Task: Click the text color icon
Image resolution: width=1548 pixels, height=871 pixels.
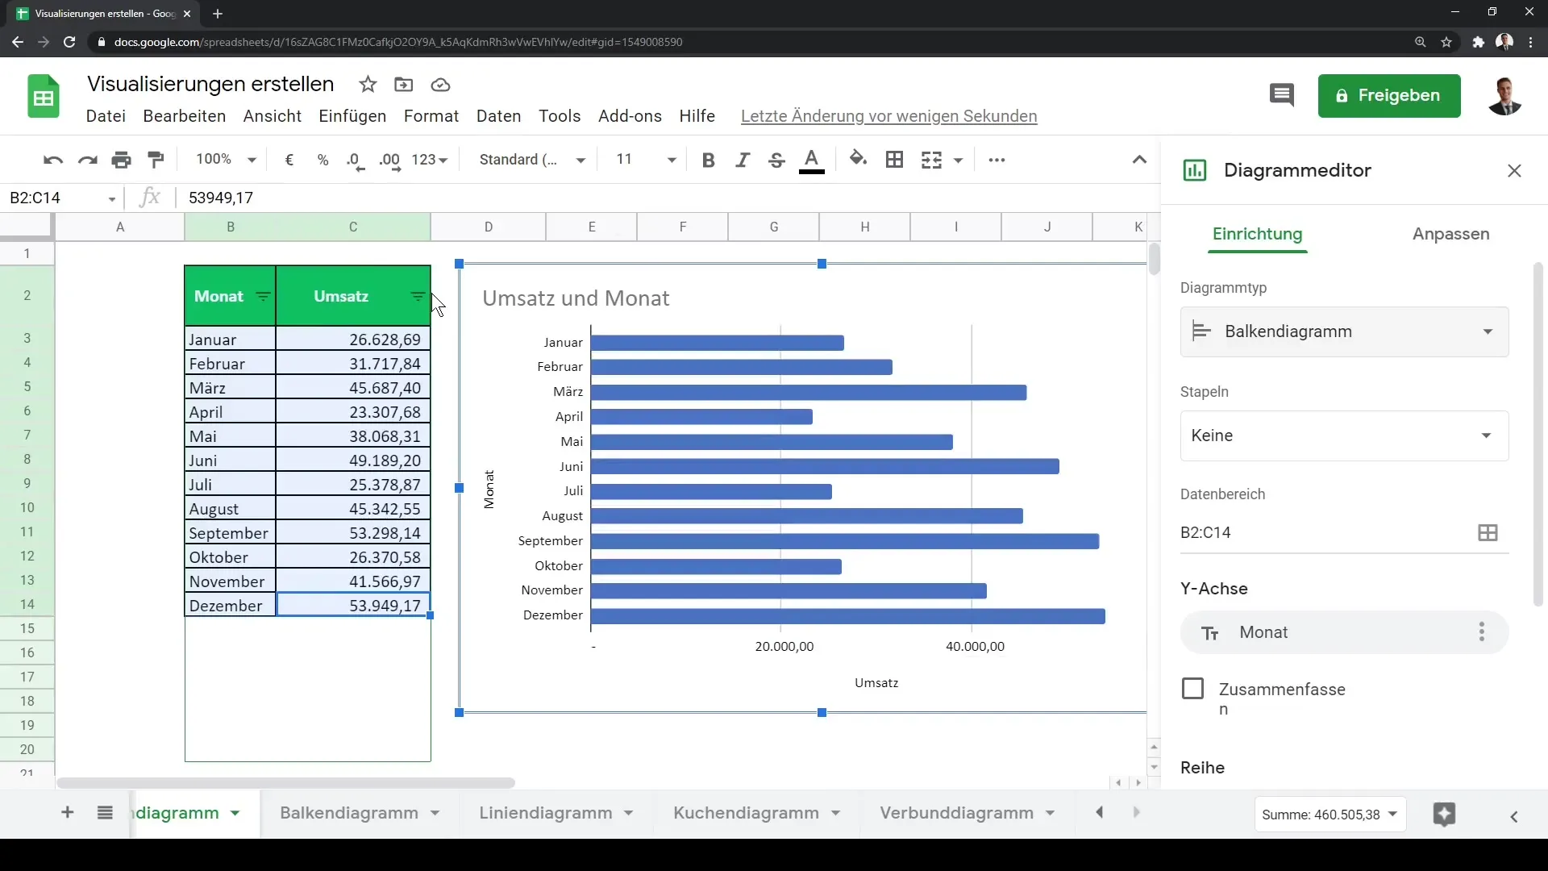Action: tap(812, 160)
